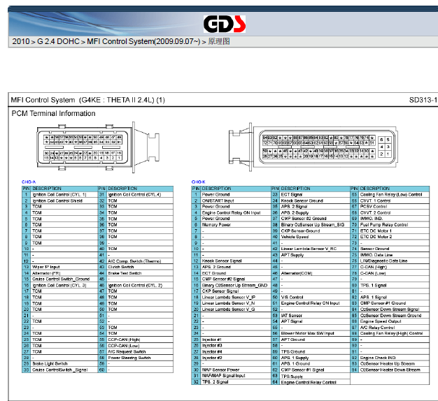Select the CHG-K connector label
Viewport: 438px width, 401px height.
[198, 182]
